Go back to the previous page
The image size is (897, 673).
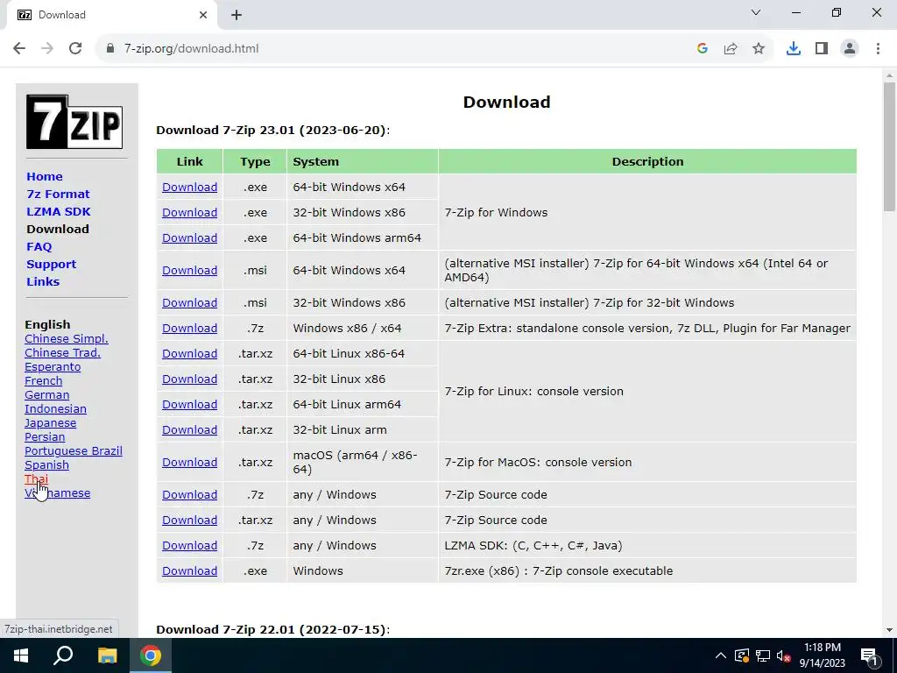pos(19,49)
